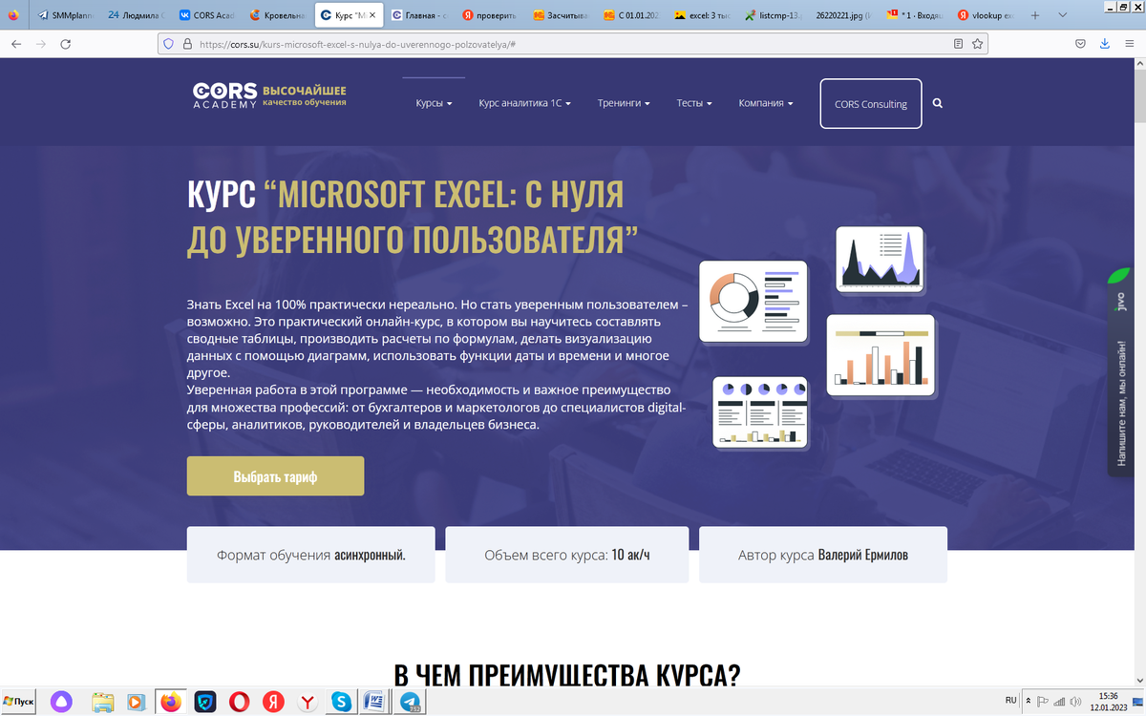Viewport: 1146px width, 716px height.
Task: Toggle reader view icon in address bar
Action: coord(958,44)
